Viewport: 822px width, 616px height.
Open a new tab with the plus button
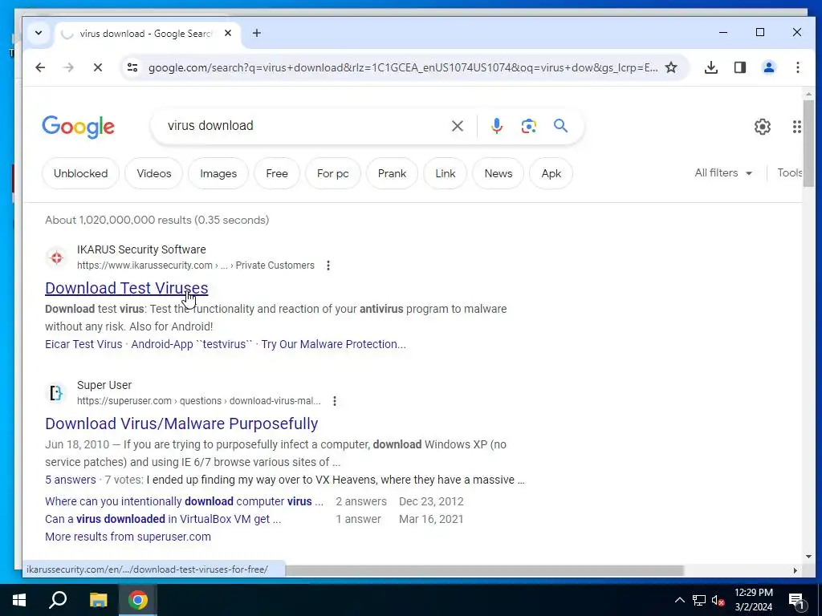256,33
